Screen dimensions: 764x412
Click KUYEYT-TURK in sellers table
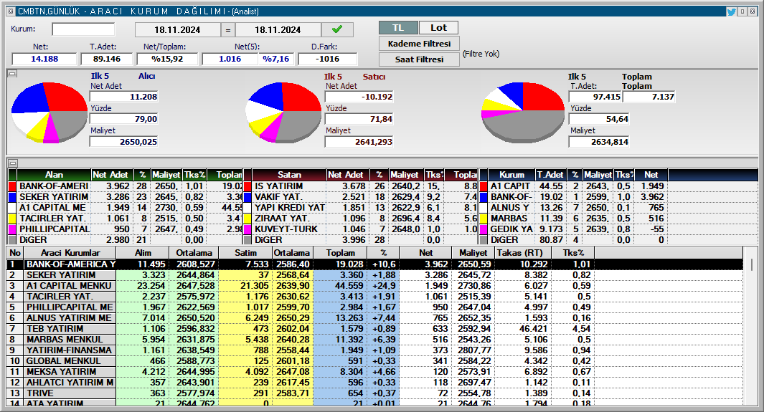[286, 229]
